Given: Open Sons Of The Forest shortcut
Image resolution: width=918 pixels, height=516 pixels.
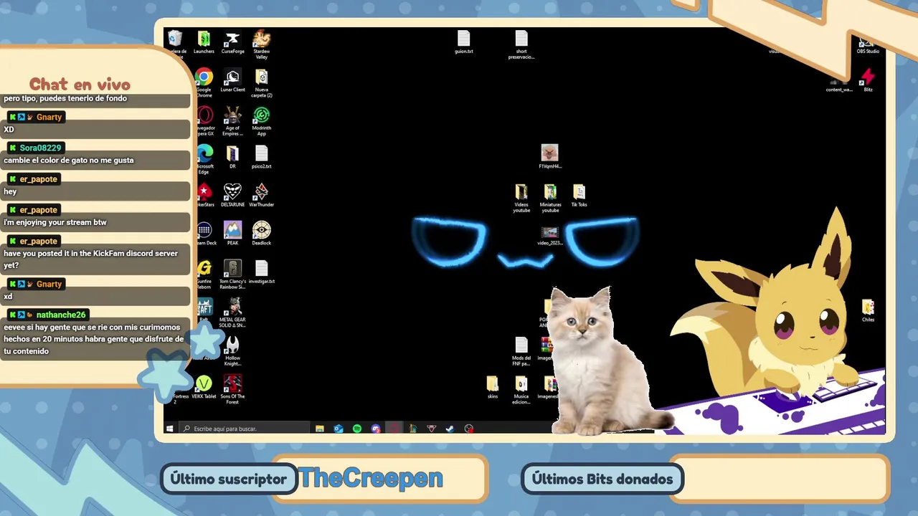Looking at the screenshot, I should tap(232, 389).
